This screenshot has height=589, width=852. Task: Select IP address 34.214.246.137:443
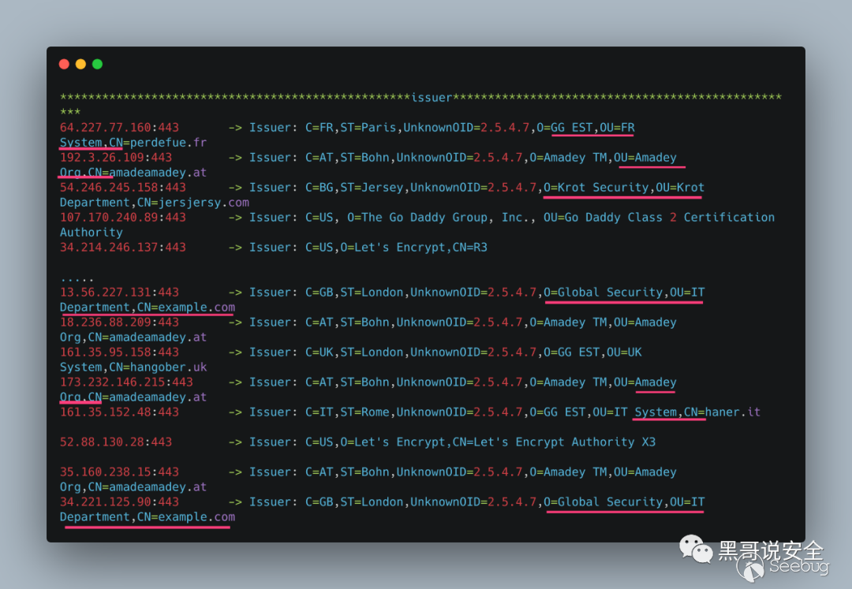click(123, 247)
